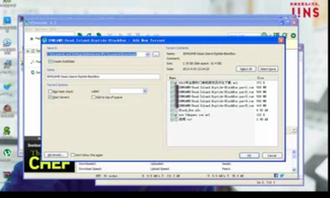
Task: Close the Add New Torrent dialog
Action: click(281, 40)
